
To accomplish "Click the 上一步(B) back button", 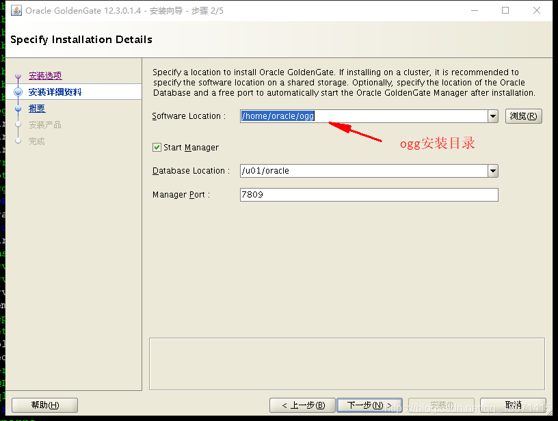I will (303, 405).
